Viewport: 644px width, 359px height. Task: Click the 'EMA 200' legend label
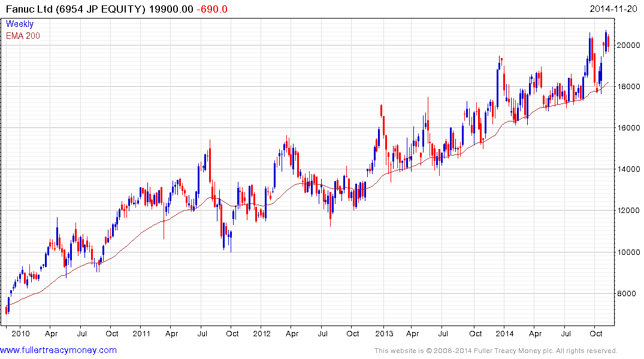(x=23, y=36)
